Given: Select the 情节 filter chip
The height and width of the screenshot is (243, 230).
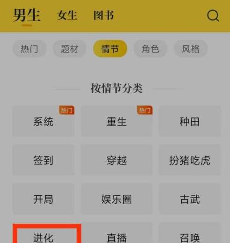Looking at the screenshot, I should tap(110, 49).
